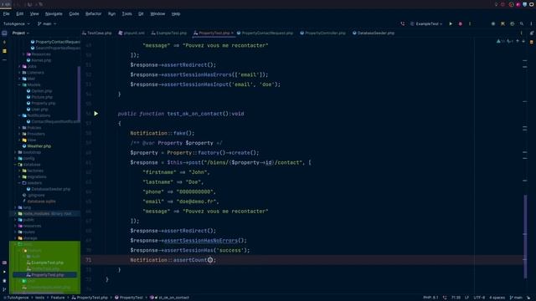The width and height of the screenshot is (536, 301).
Task: Run the ExampleTest configuration
Action: (x=451, y=24)
